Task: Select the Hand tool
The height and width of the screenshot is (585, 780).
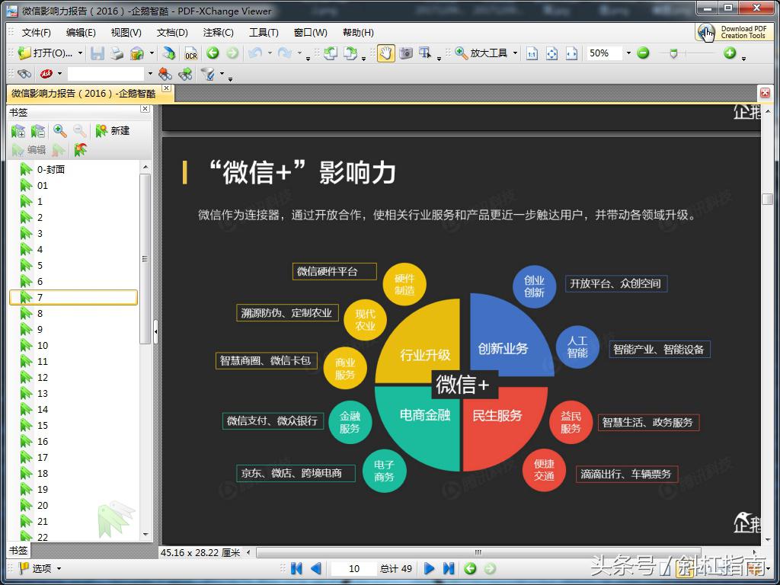Action: (x=386, y=53)
